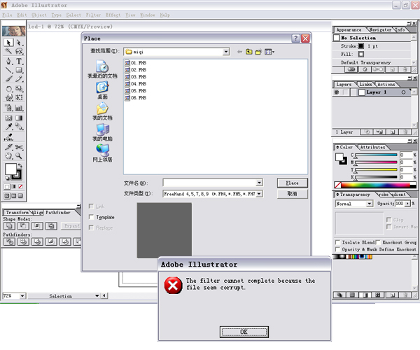
Task: Select the black arrow Selection tool
Action: [x=8, y=43]
